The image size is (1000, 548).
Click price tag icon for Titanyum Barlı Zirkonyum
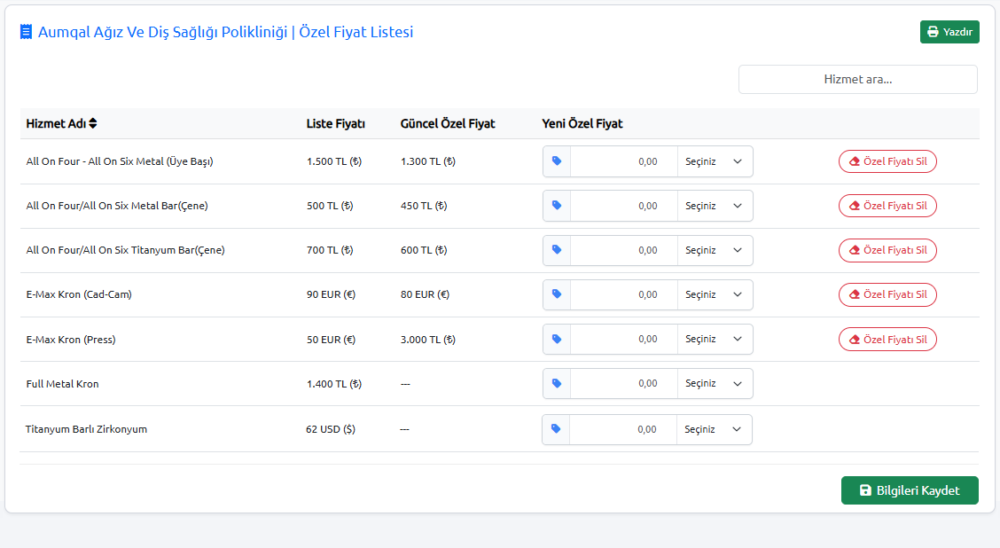(556, 429)
